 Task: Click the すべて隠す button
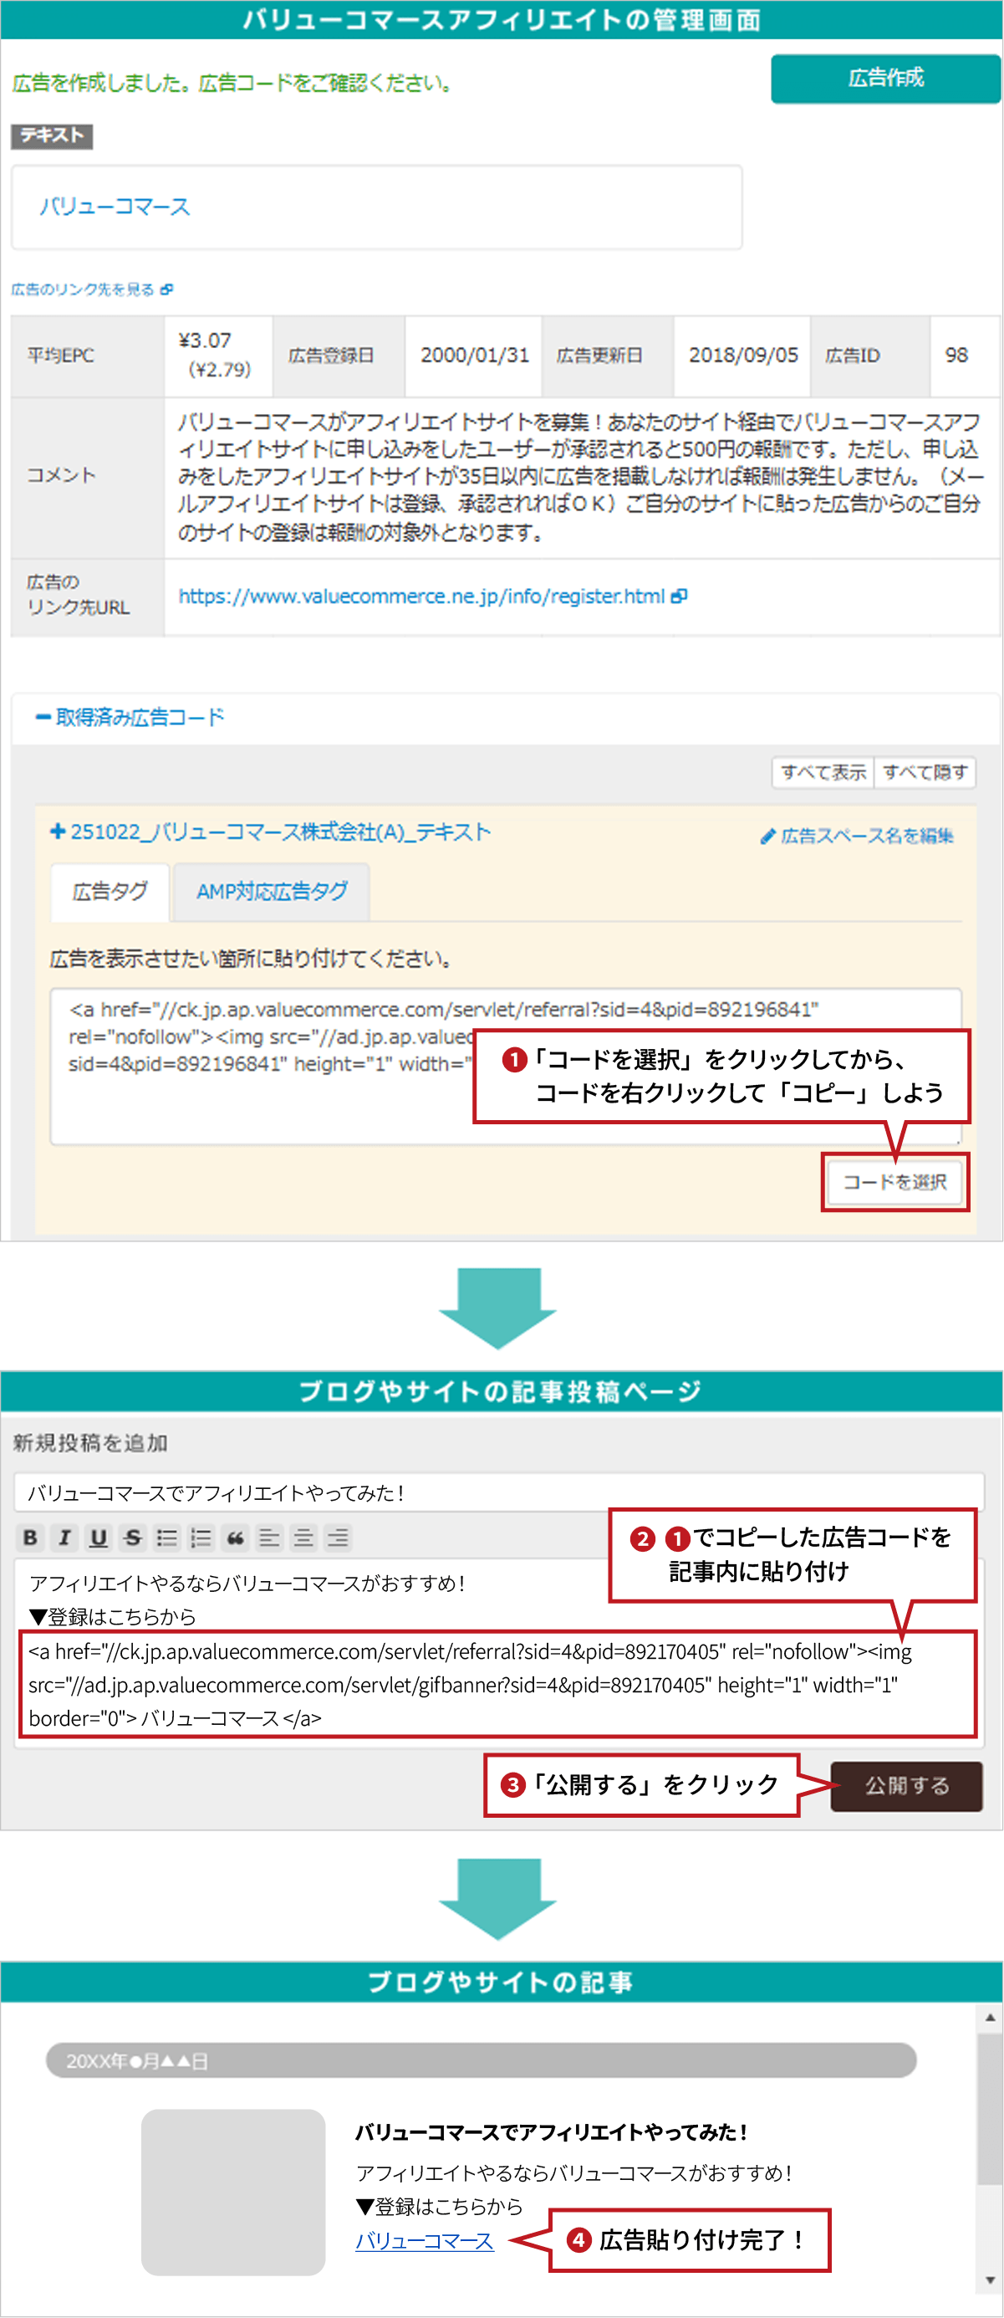click(x=925, y=772)
